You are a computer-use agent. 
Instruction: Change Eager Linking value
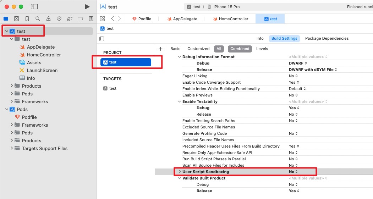293,76
